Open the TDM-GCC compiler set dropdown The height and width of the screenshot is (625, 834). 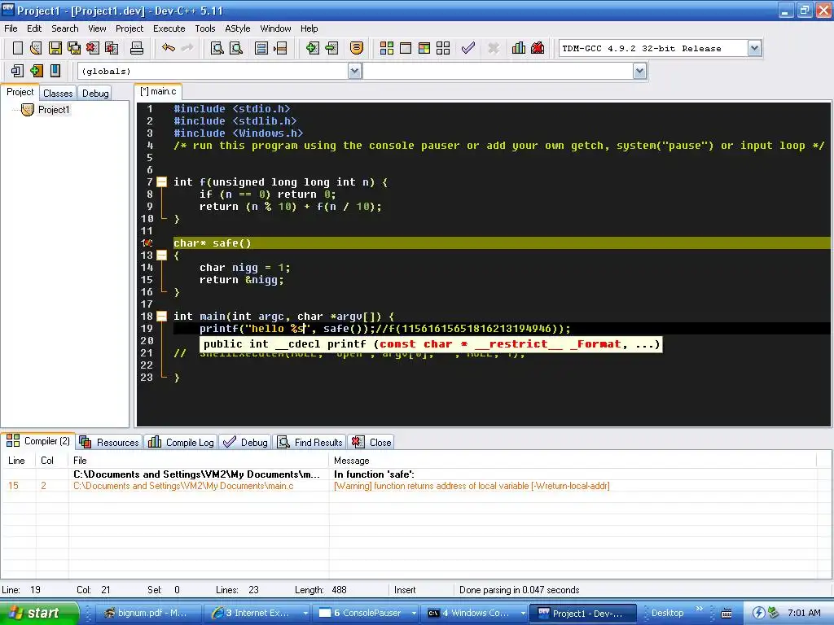tap(754, 48)
